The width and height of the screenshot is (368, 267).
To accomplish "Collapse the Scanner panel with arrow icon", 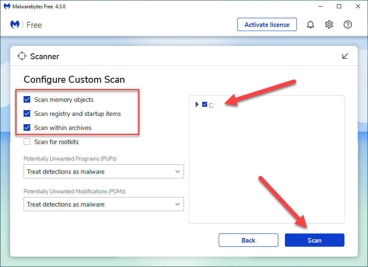I will click(345, 56).
